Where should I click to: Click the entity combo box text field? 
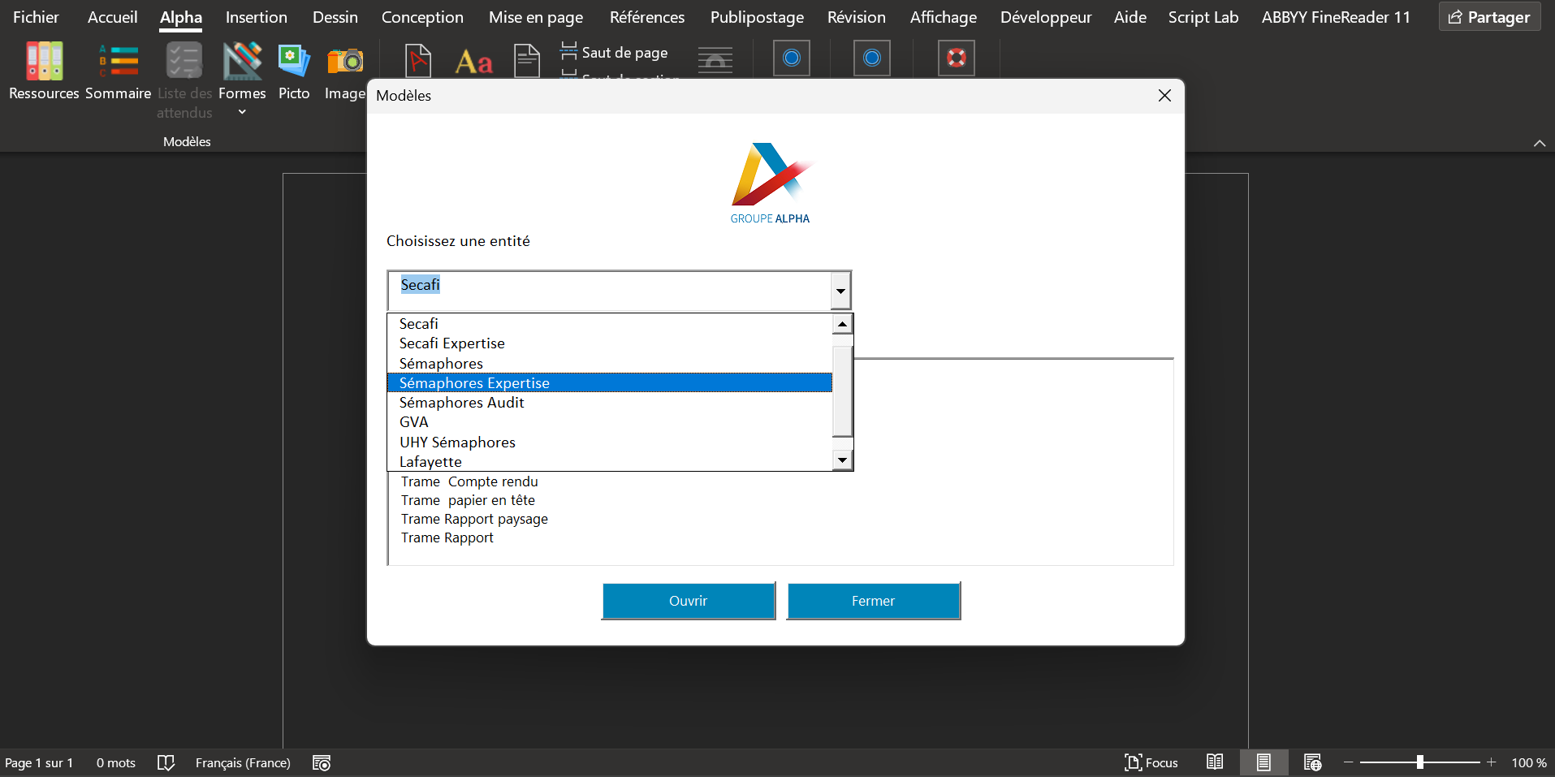609,290
